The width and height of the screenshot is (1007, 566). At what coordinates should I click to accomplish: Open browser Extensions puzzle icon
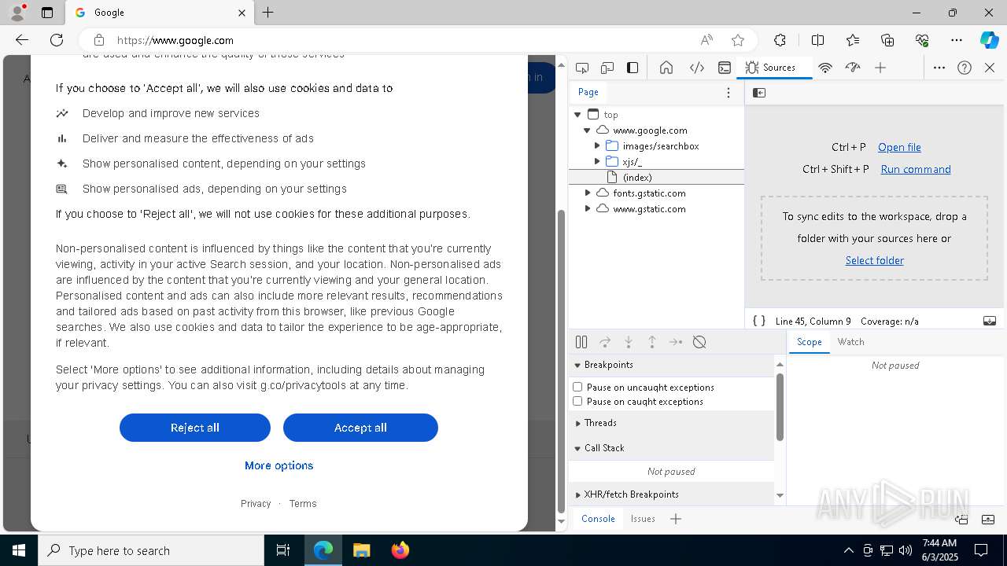(780, 40)
